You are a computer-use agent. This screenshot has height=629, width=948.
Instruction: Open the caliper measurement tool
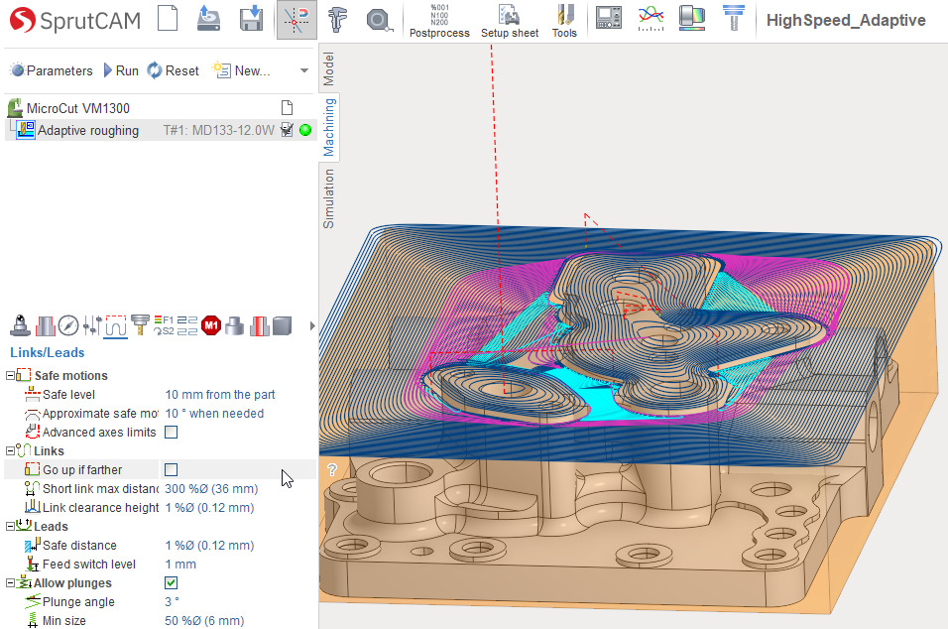pyautogui.click(x=338, y=20)
